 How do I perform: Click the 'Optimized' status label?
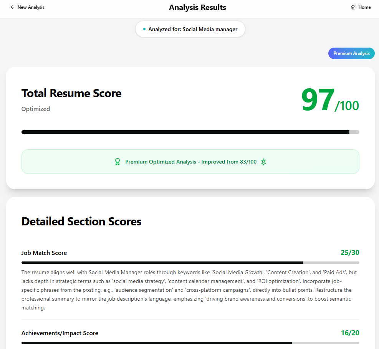(35, 109)
